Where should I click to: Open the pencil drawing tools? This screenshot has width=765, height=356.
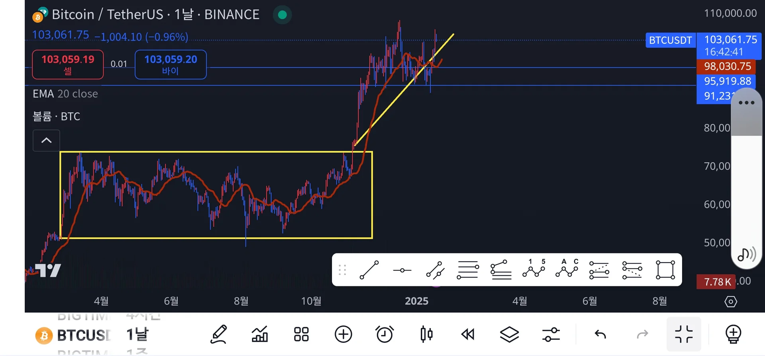coord(219,334)
